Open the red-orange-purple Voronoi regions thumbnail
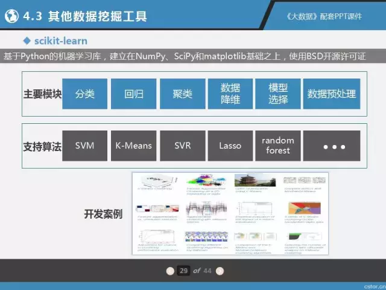Image resolution: width=386 pixels, height=290 pixels. click(305, 208)
